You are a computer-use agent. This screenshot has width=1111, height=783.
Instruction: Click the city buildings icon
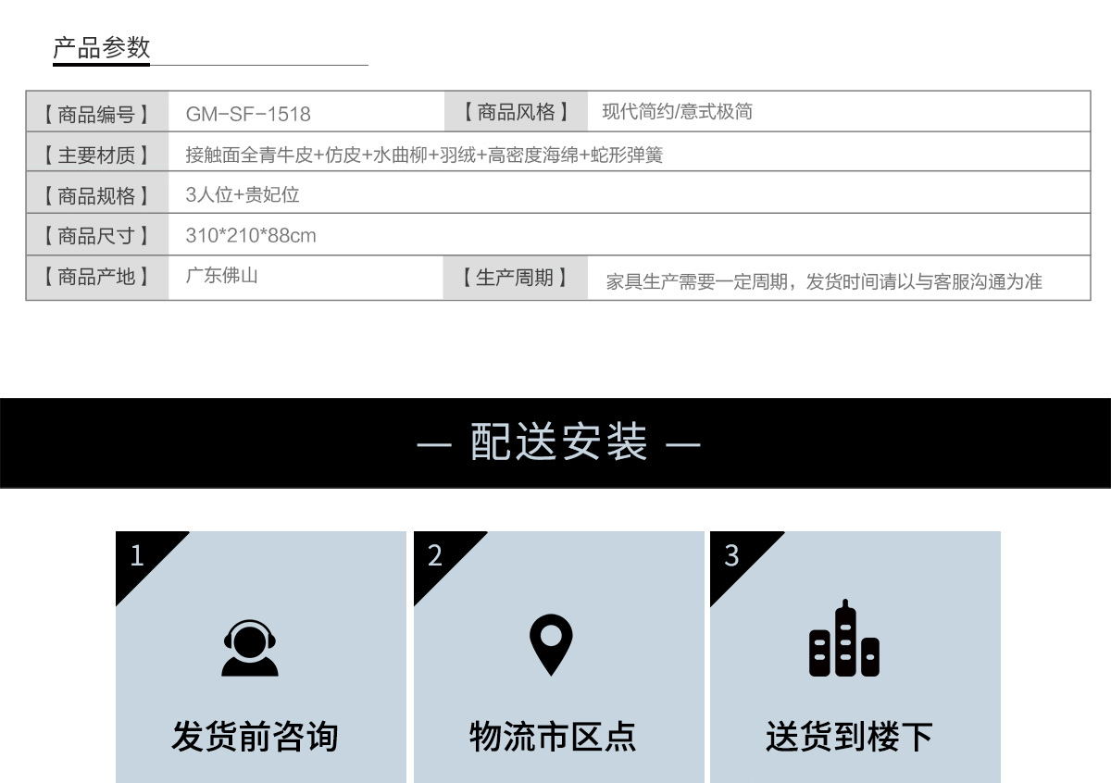click(843, 640)
